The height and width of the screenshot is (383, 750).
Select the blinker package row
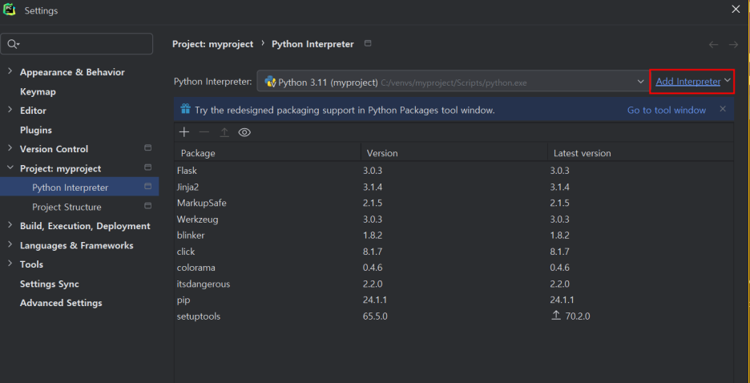(454, 236)
